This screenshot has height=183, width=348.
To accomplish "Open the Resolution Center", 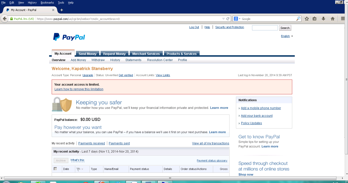I will pos(160,60).
